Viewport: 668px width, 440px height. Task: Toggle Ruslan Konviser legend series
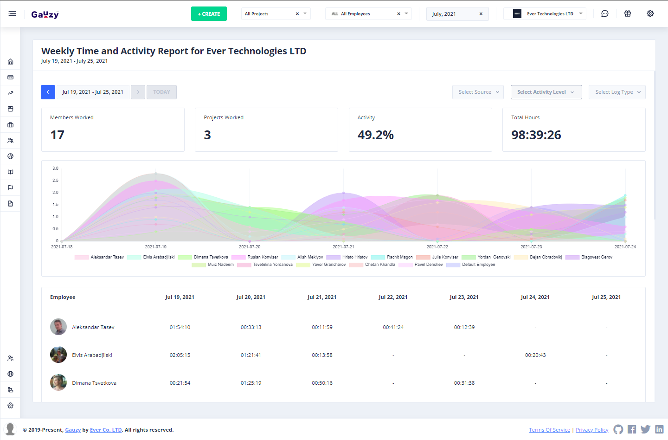click(x=255, y=257)
